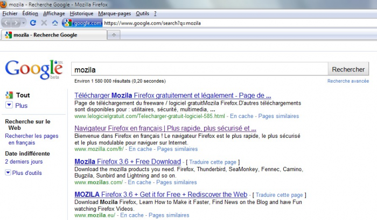The height and width of the screenshot is (220, 377).
Task: Click the Tout category icon
Action: coord(9,95)
